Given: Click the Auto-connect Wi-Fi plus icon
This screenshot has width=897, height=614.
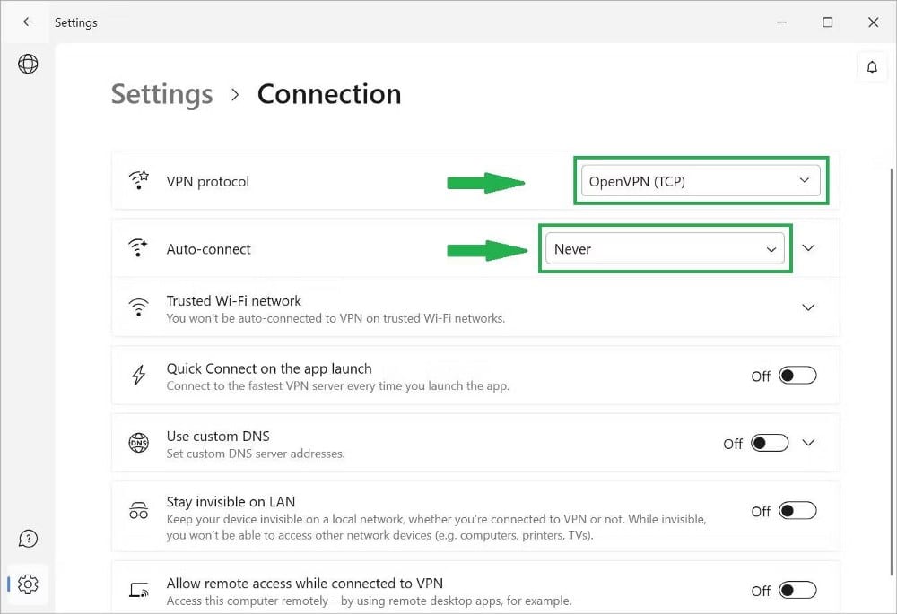Looking at the screenshot, I should (138, 247).
